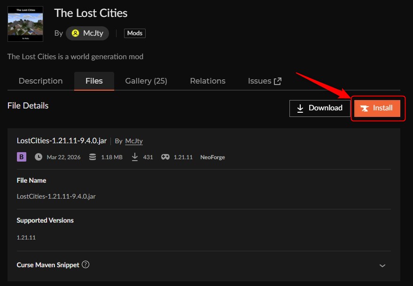Click the Mods category tag

tap(134, 33)
